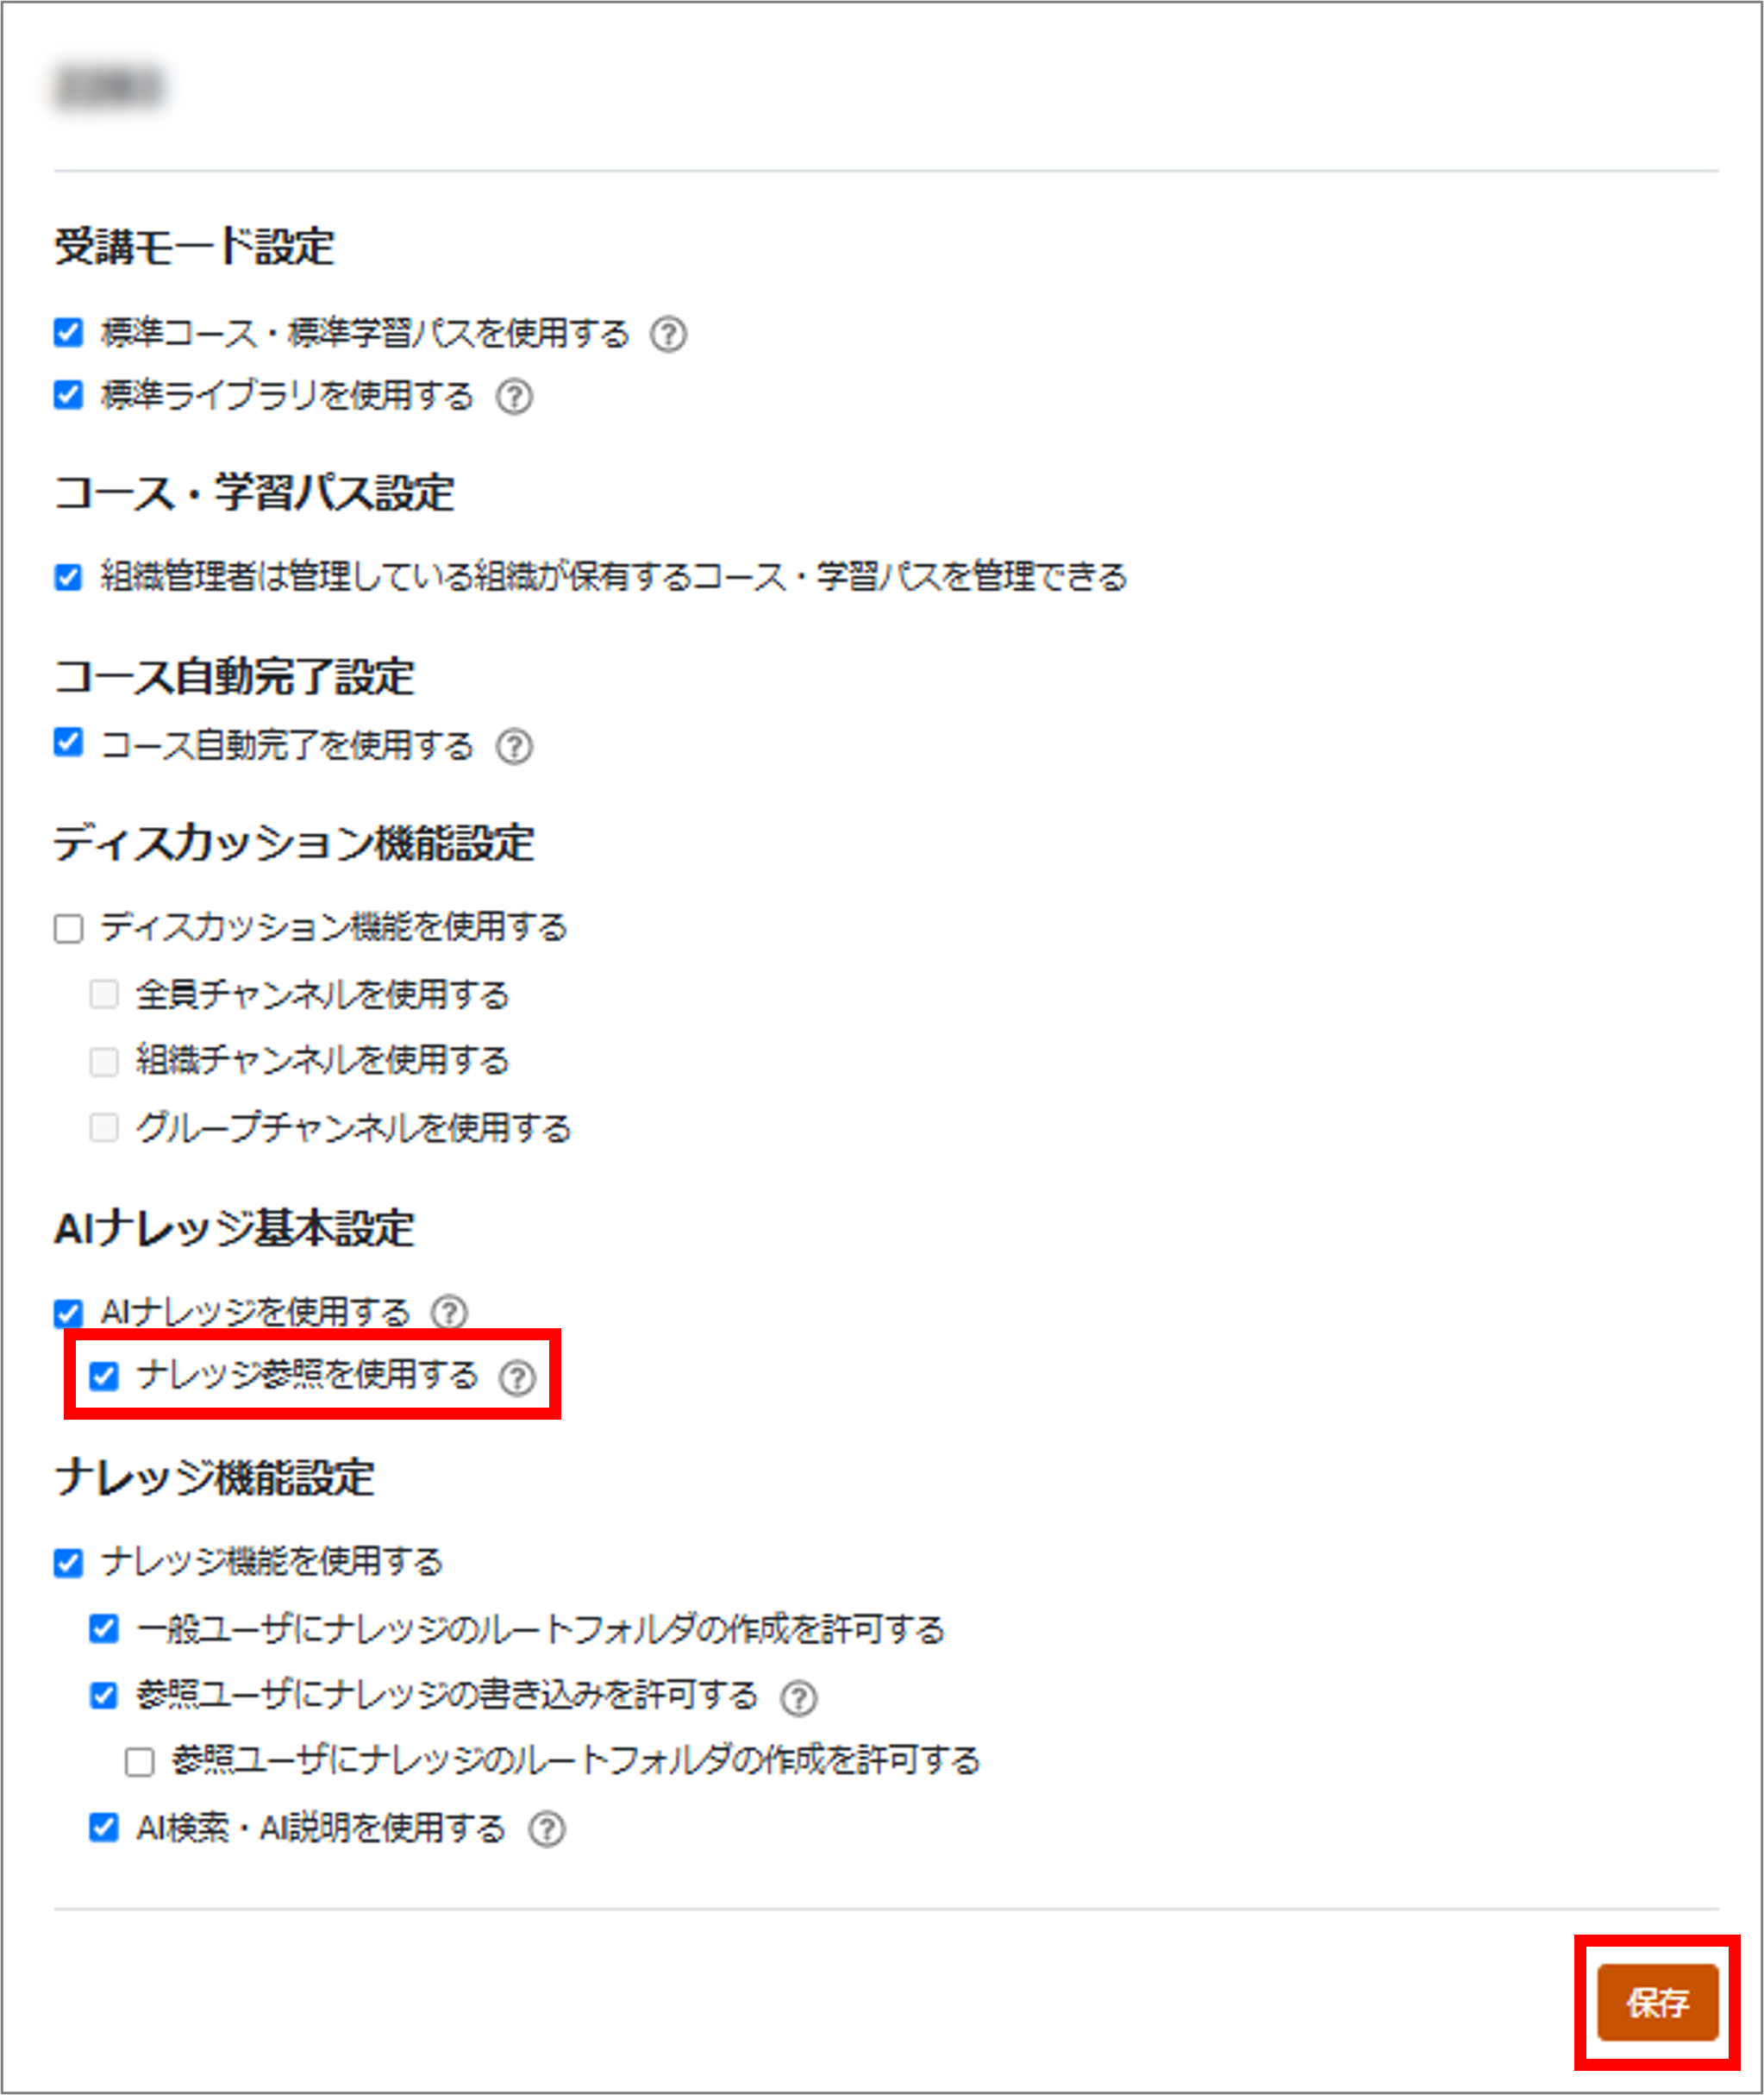
Task: Uncheck 標準ライブラリを使用する checkbox
Action: tap(68, 395)
